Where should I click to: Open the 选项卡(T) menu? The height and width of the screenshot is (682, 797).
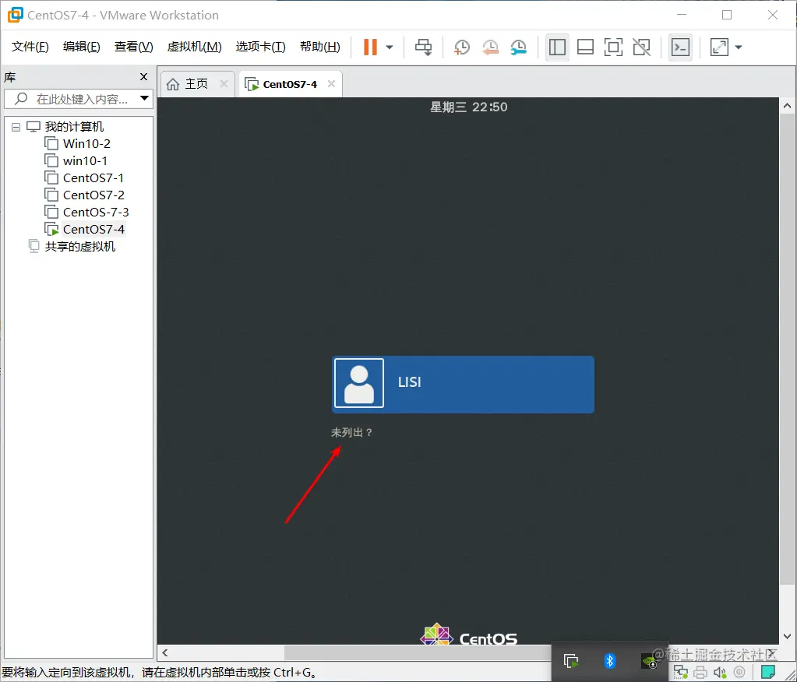[261, 47]
